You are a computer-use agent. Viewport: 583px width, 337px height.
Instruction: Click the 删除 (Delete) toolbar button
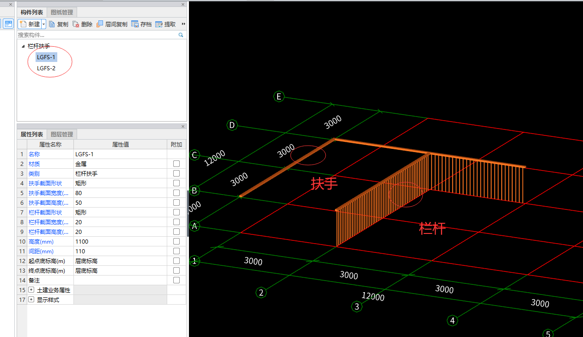point(83,24)
